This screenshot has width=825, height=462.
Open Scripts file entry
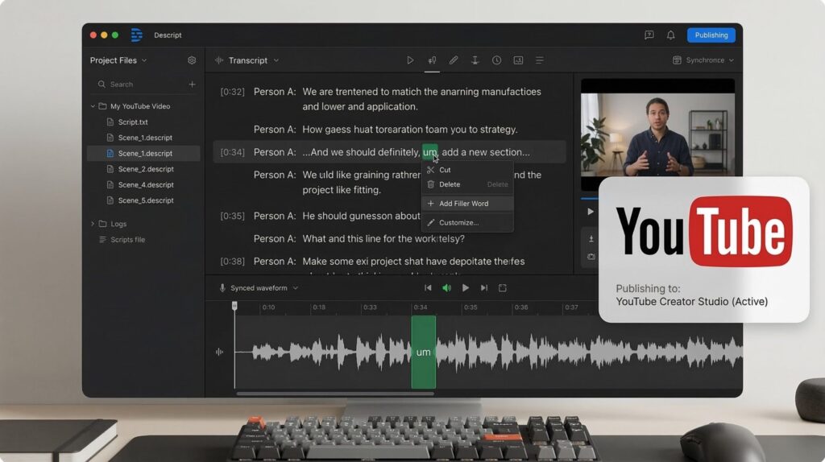point(127,240)
